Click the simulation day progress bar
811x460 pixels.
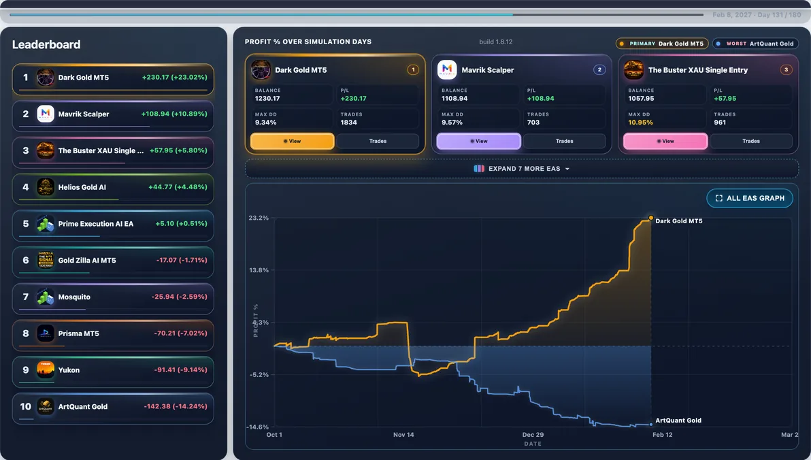point(357,15)
